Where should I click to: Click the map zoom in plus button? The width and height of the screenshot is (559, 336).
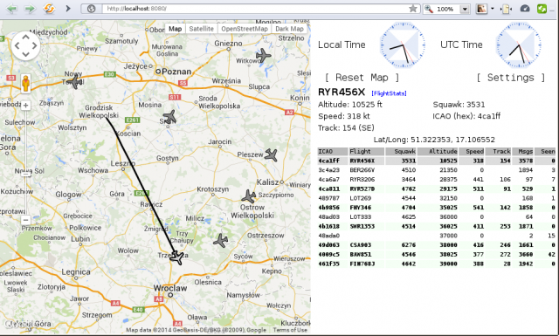(x=25, y=106)
